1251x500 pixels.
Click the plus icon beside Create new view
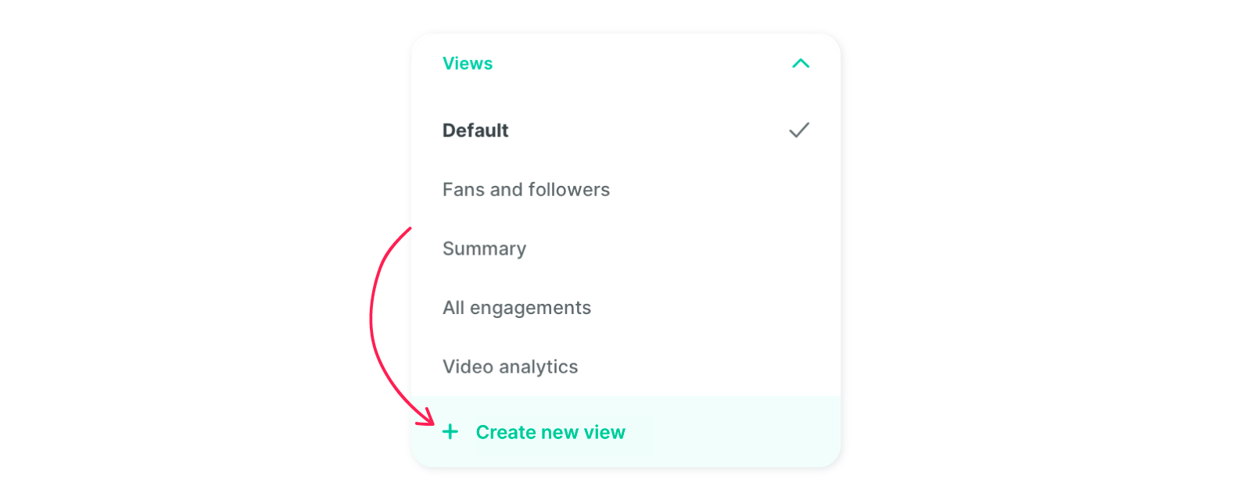click(450, 431)
